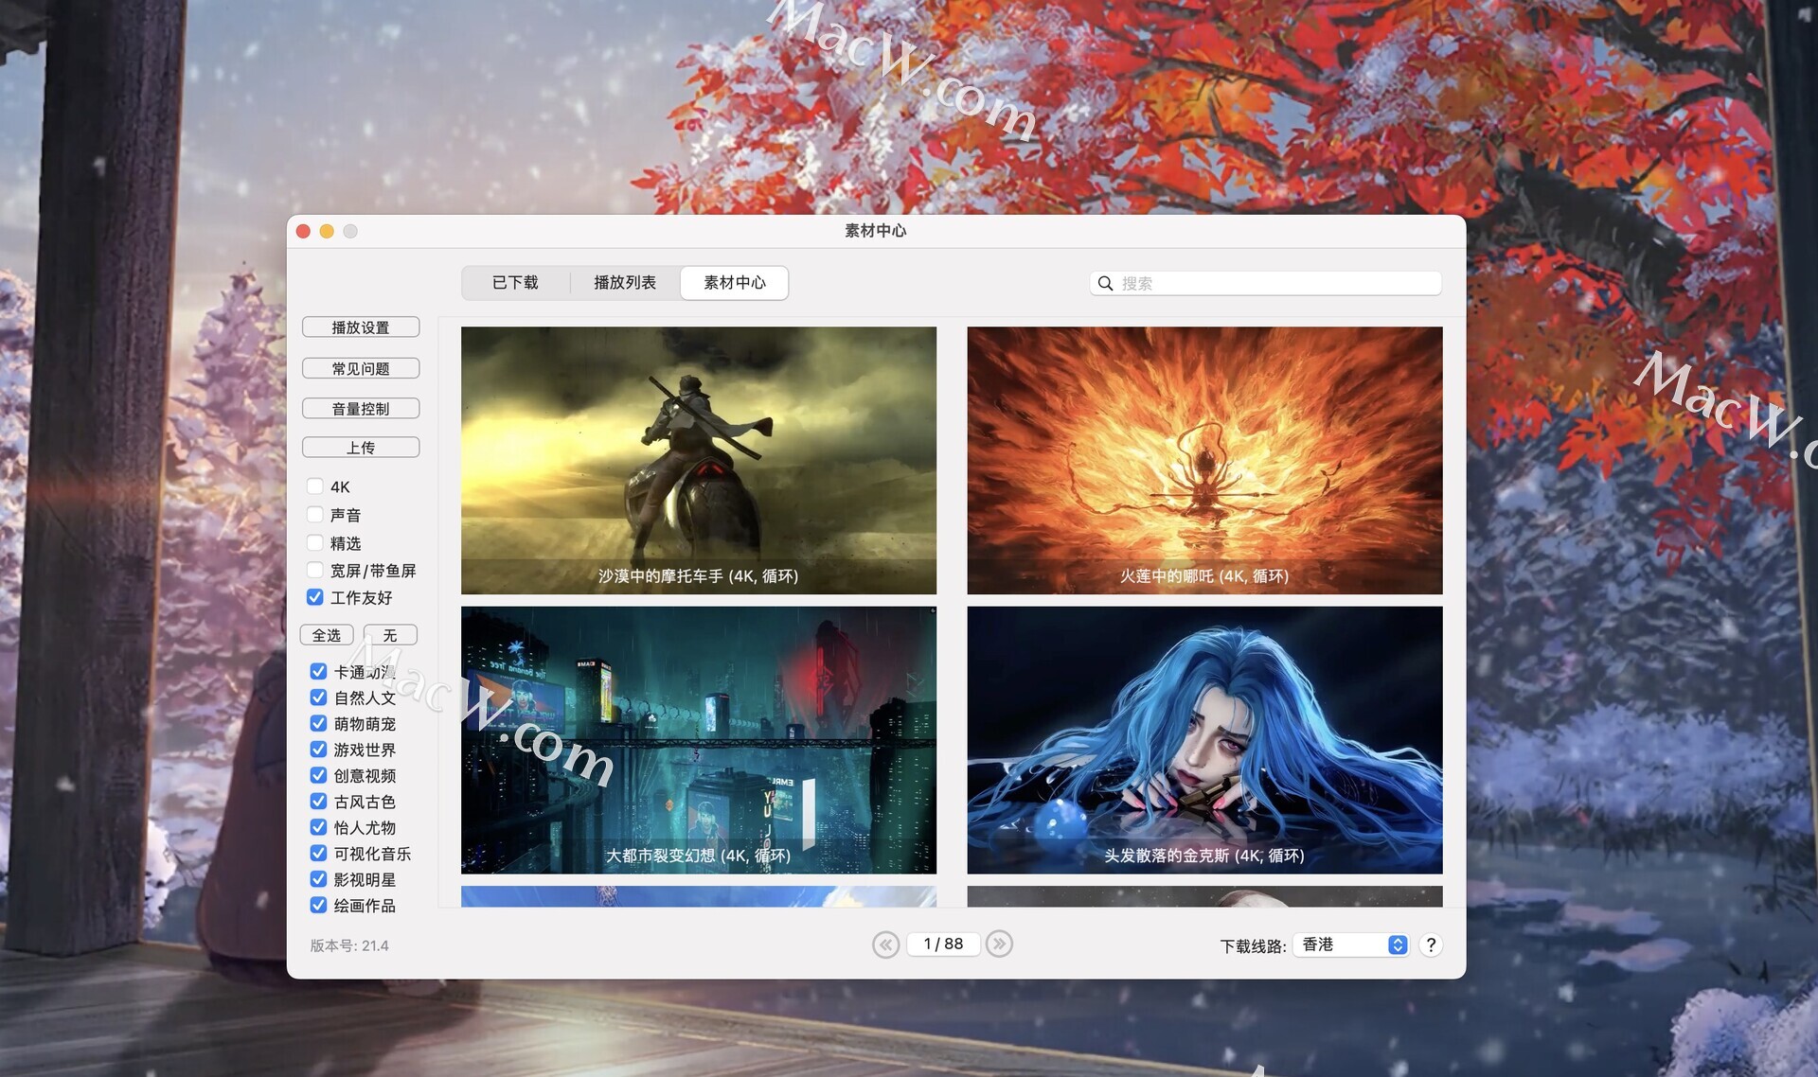The width and height of the screenshot is (1818, 1077).
Task: Uncheck the 萌物萌宠 category
Action: pos(319,723)
